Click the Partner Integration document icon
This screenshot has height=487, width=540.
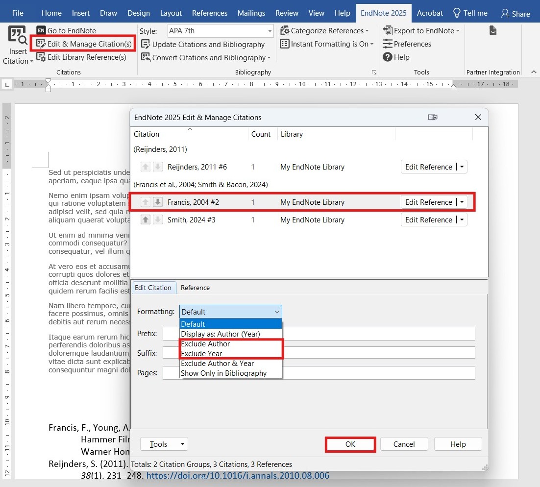(493, 31)
